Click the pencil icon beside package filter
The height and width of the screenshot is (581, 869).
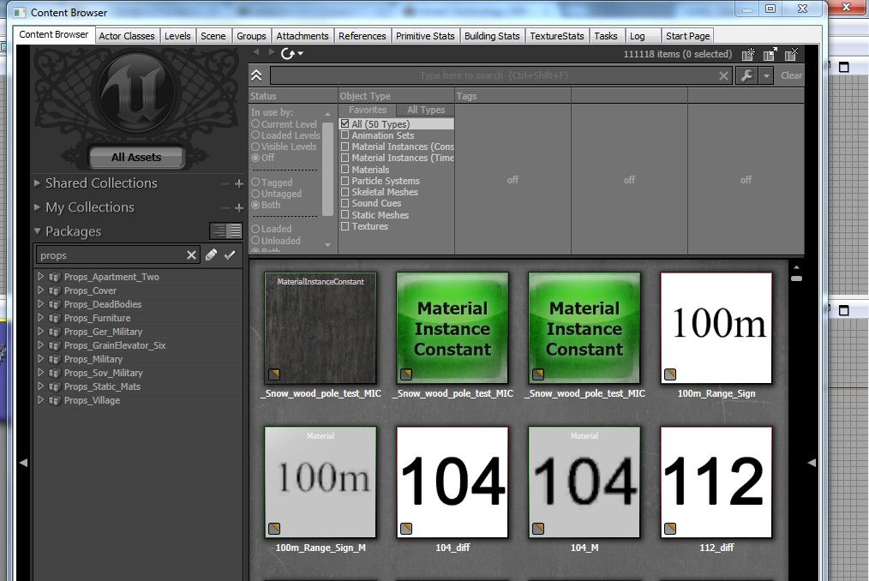point(211,255)
